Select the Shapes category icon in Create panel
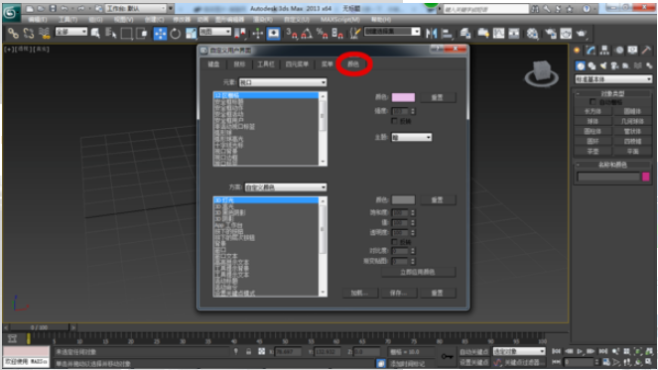The image size is (658, 370). coord(592,65)
